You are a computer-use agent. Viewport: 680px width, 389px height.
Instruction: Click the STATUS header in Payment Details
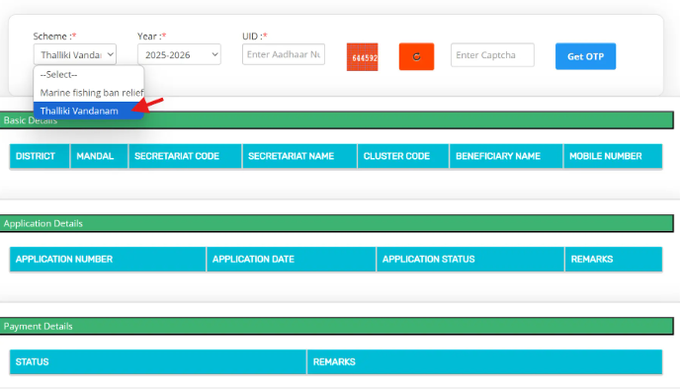158,361
